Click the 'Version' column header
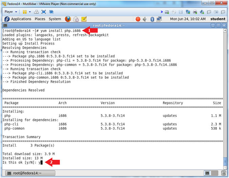The width and height of the screenshot is (229, 178). point(108,103)
